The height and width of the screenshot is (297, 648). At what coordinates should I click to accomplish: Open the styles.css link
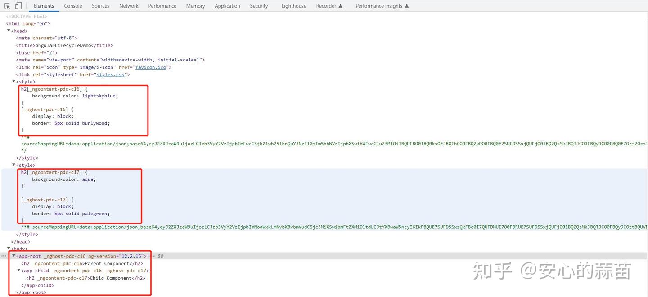(x=110, y=74)
